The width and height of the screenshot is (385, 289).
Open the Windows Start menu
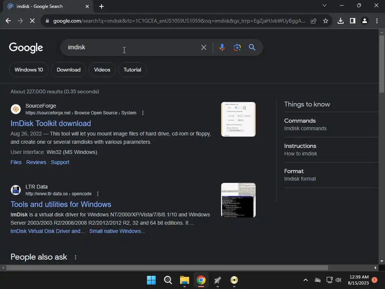coord(151,280)
